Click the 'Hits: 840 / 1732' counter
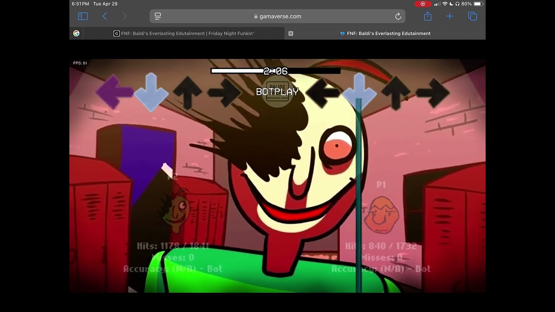555x312 pixels. [x=381, y=246]
